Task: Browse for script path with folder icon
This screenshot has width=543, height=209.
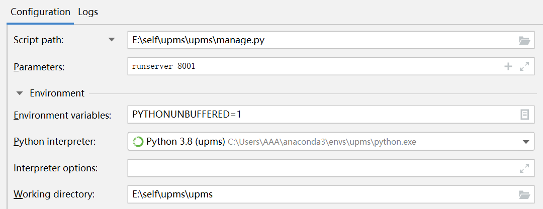Action: (524, 41)
